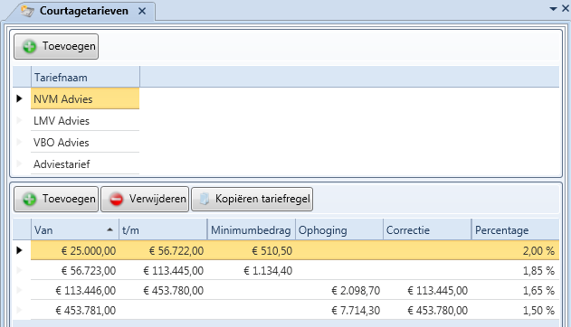The image size is (571, 327).
Task: Select t/m cell € 453.780,00
Action: click(x=163, y=291)
